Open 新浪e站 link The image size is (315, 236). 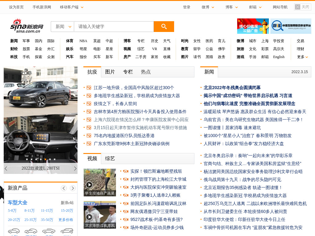pos(67,203)
